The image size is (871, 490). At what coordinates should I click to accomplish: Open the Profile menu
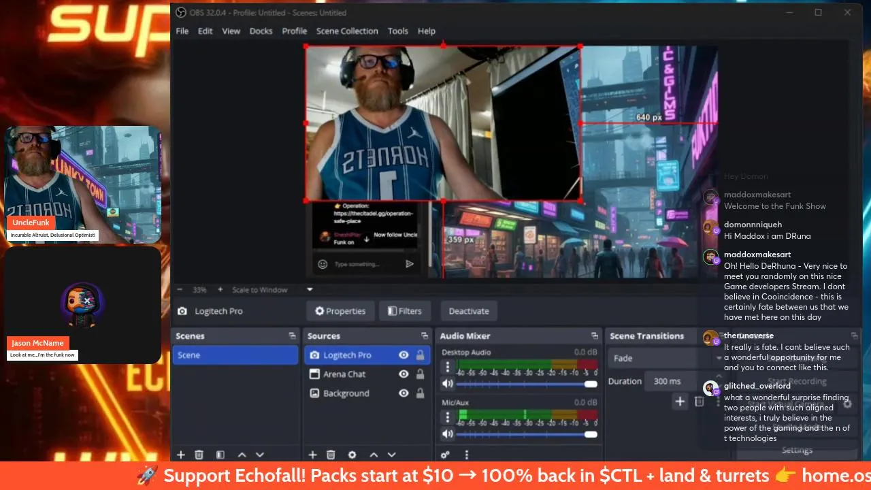point(295,31)
